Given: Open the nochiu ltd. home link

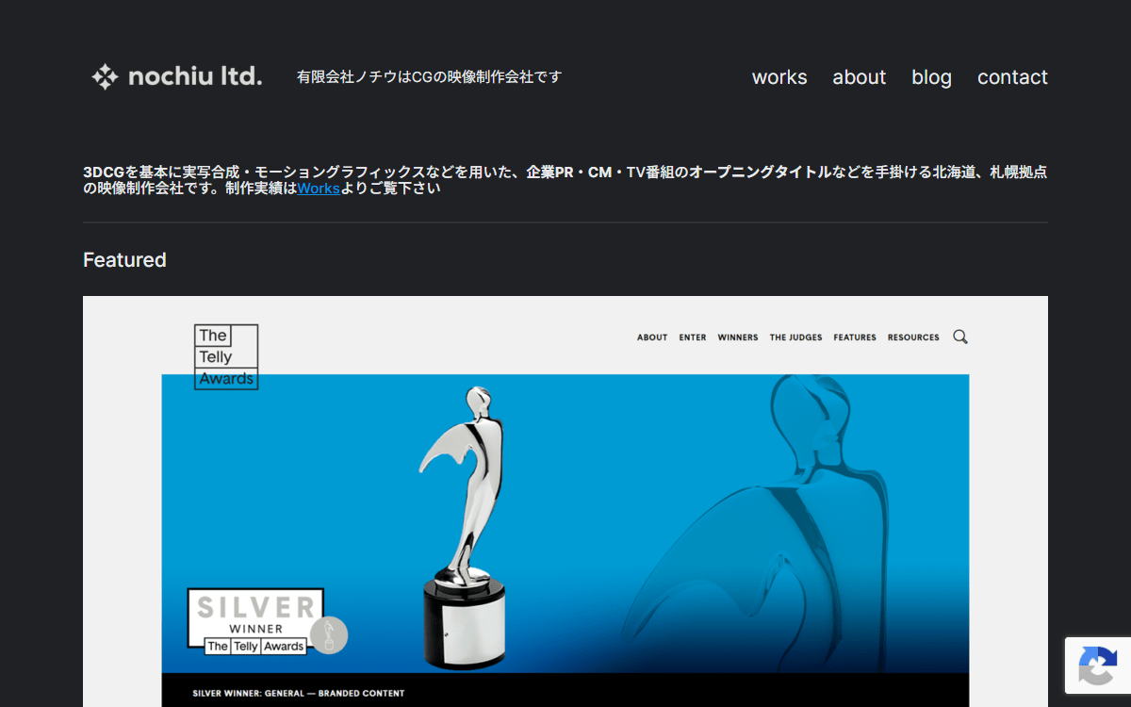Looking at the screenshot, I should (x=177, y=76).
